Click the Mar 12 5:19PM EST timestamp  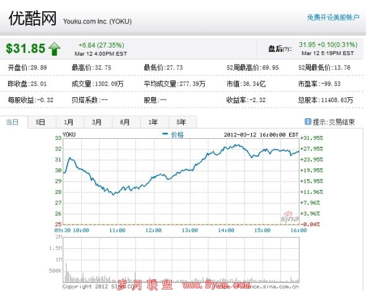[x=328, y=53]
